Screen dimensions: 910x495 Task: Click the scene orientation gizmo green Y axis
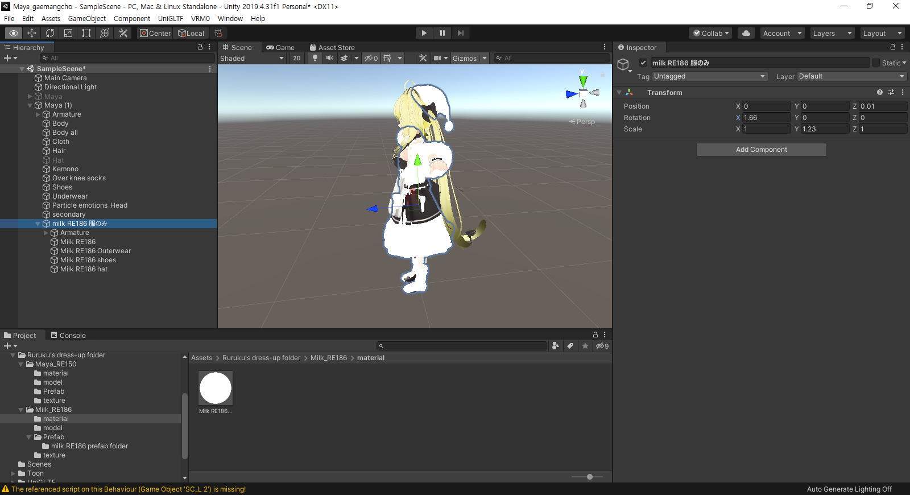[x=583, y=81]
